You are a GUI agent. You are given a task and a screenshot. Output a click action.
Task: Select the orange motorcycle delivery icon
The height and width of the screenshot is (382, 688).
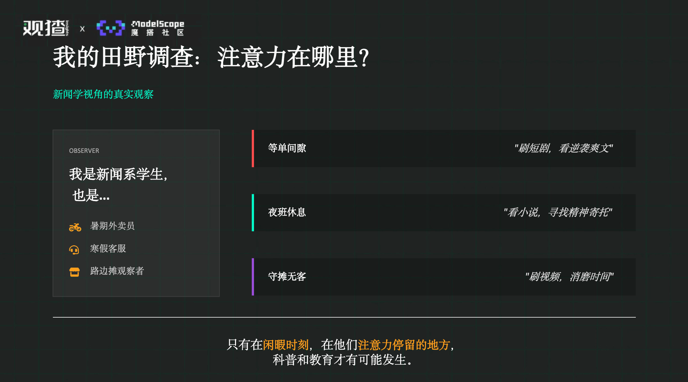[x=75, y=227]
